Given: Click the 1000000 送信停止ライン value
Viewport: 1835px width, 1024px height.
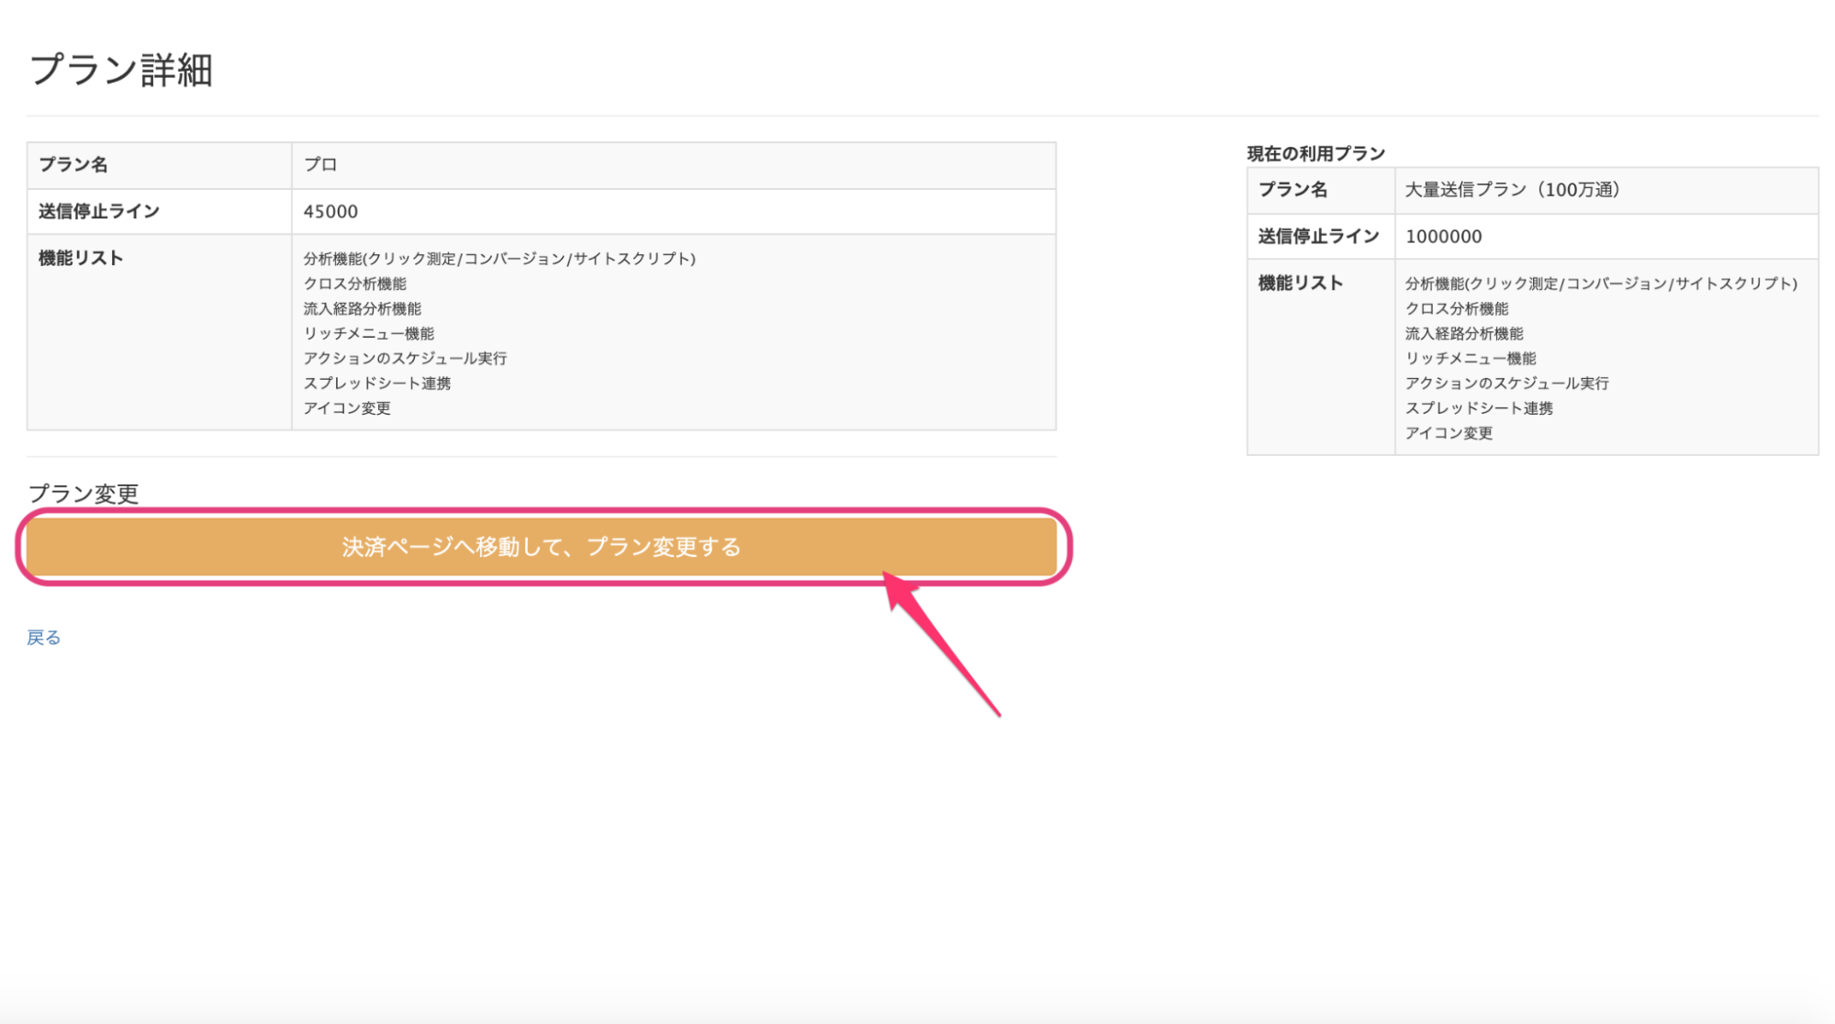Looking at the screenshot, I should tap(1441, 236).
